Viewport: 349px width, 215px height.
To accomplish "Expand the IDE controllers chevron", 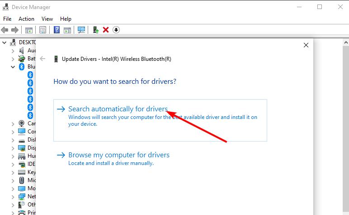I will tap(13, 165).
